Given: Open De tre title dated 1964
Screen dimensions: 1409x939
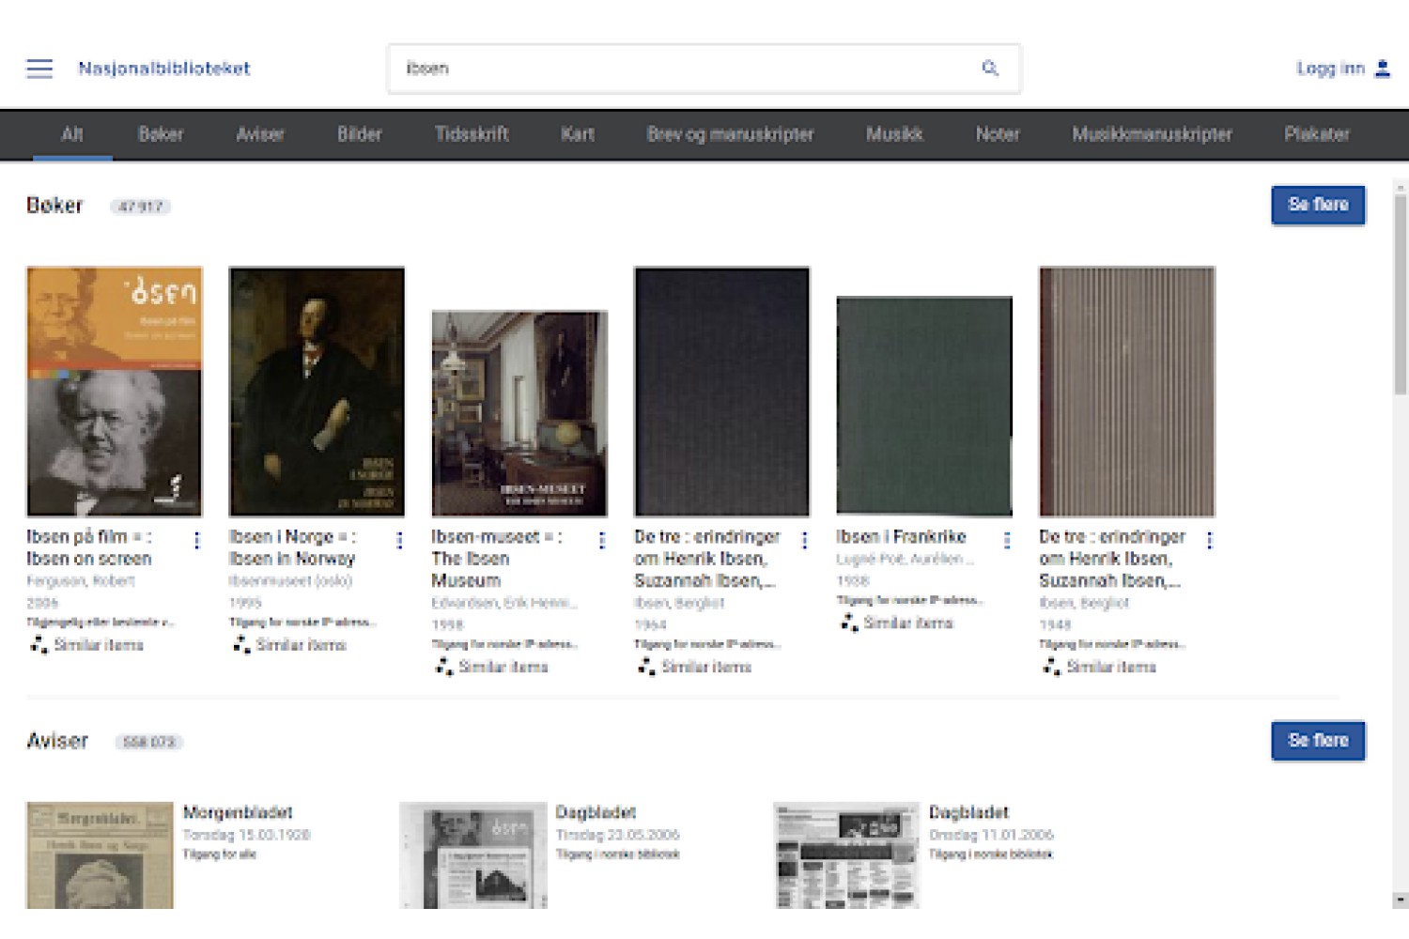Looking at the screenshot, I should [707, 559].
